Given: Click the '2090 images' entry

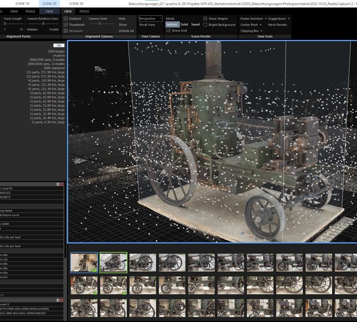Looking at the screenshot, I should (57, 51).
